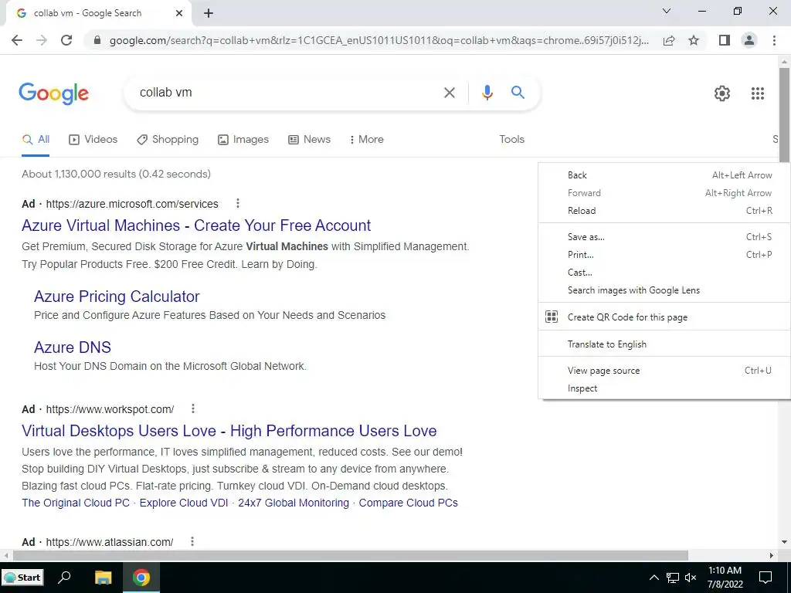
Task: Click the browser forward arrow
Action: click(42, 40)
